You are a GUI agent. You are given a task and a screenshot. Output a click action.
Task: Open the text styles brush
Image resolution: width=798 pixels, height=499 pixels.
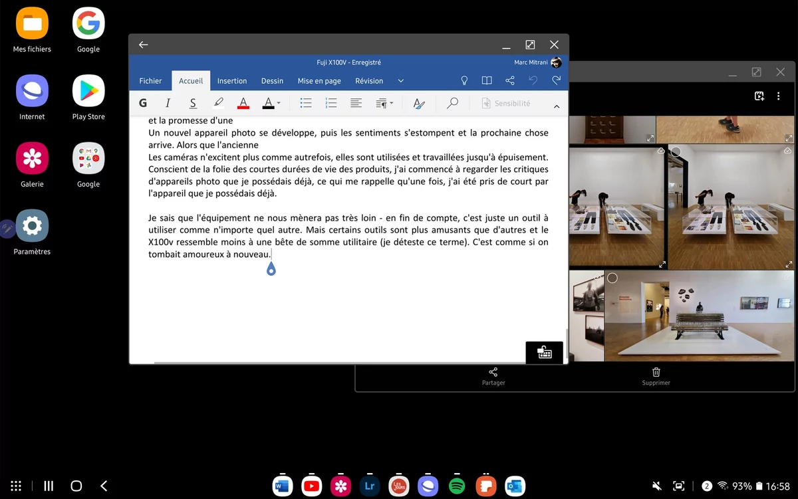419,103
